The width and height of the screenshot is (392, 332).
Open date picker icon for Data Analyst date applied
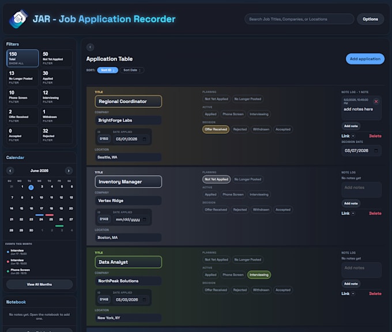[x=145, y=300]
